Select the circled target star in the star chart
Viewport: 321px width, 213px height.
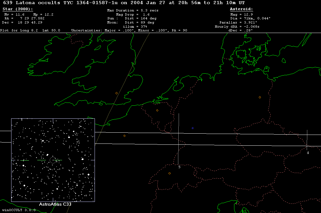(53, 160)
